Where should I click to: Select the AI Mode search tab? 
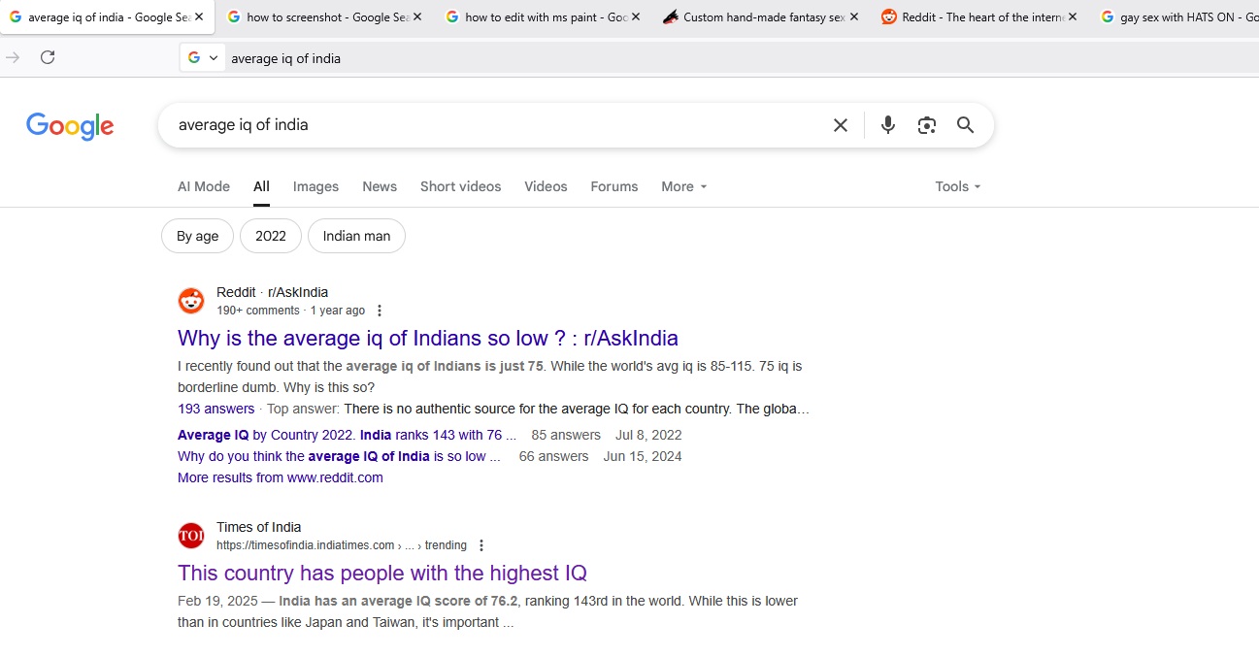point(204,186)
